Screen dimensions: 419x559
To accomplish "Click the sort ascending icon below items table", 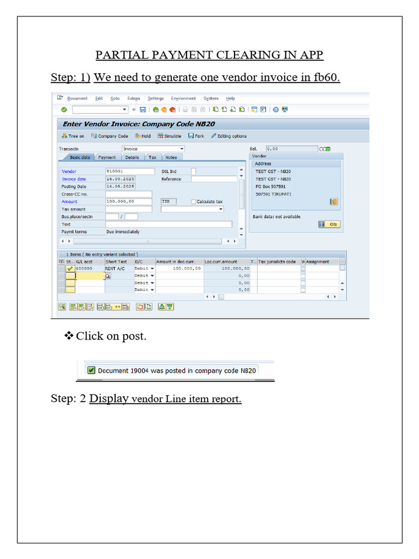I will click(x=161, y=307).
